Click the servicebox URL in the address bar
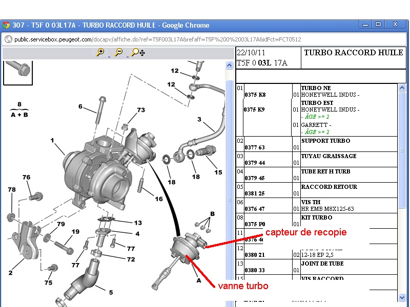The image size is (410, 307). tap(158, 39)
